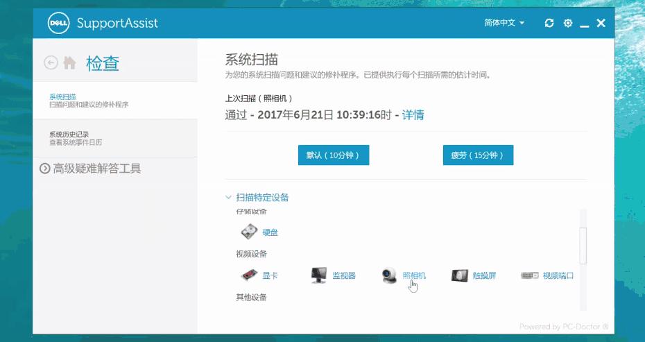Click the refresh icon in the header
This screenshot has width=645, height=342.
[x=549, y=23]
